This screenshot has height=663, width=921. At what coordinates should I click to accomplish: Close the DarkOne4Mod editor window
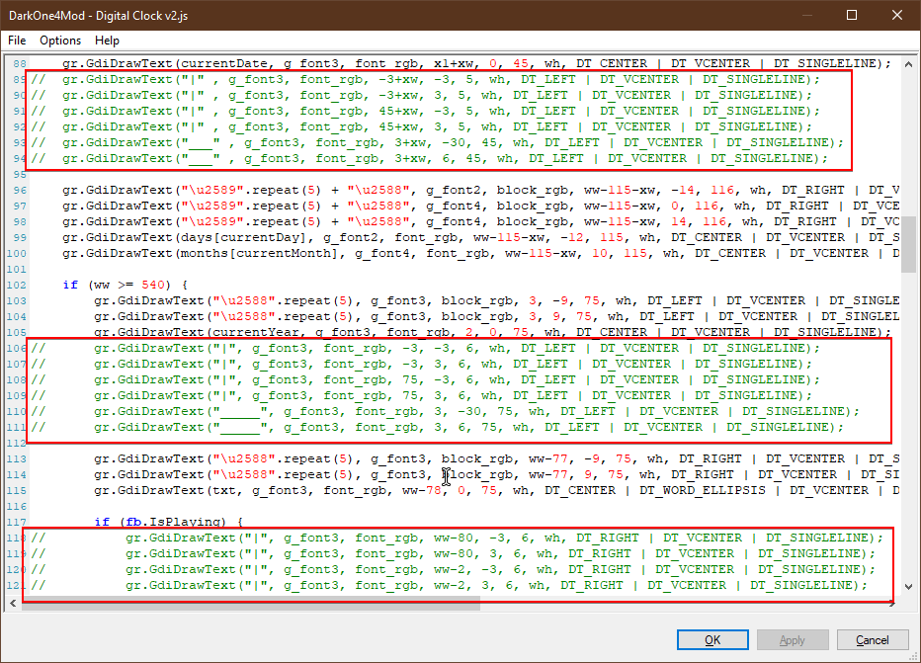tap(897, 15)
